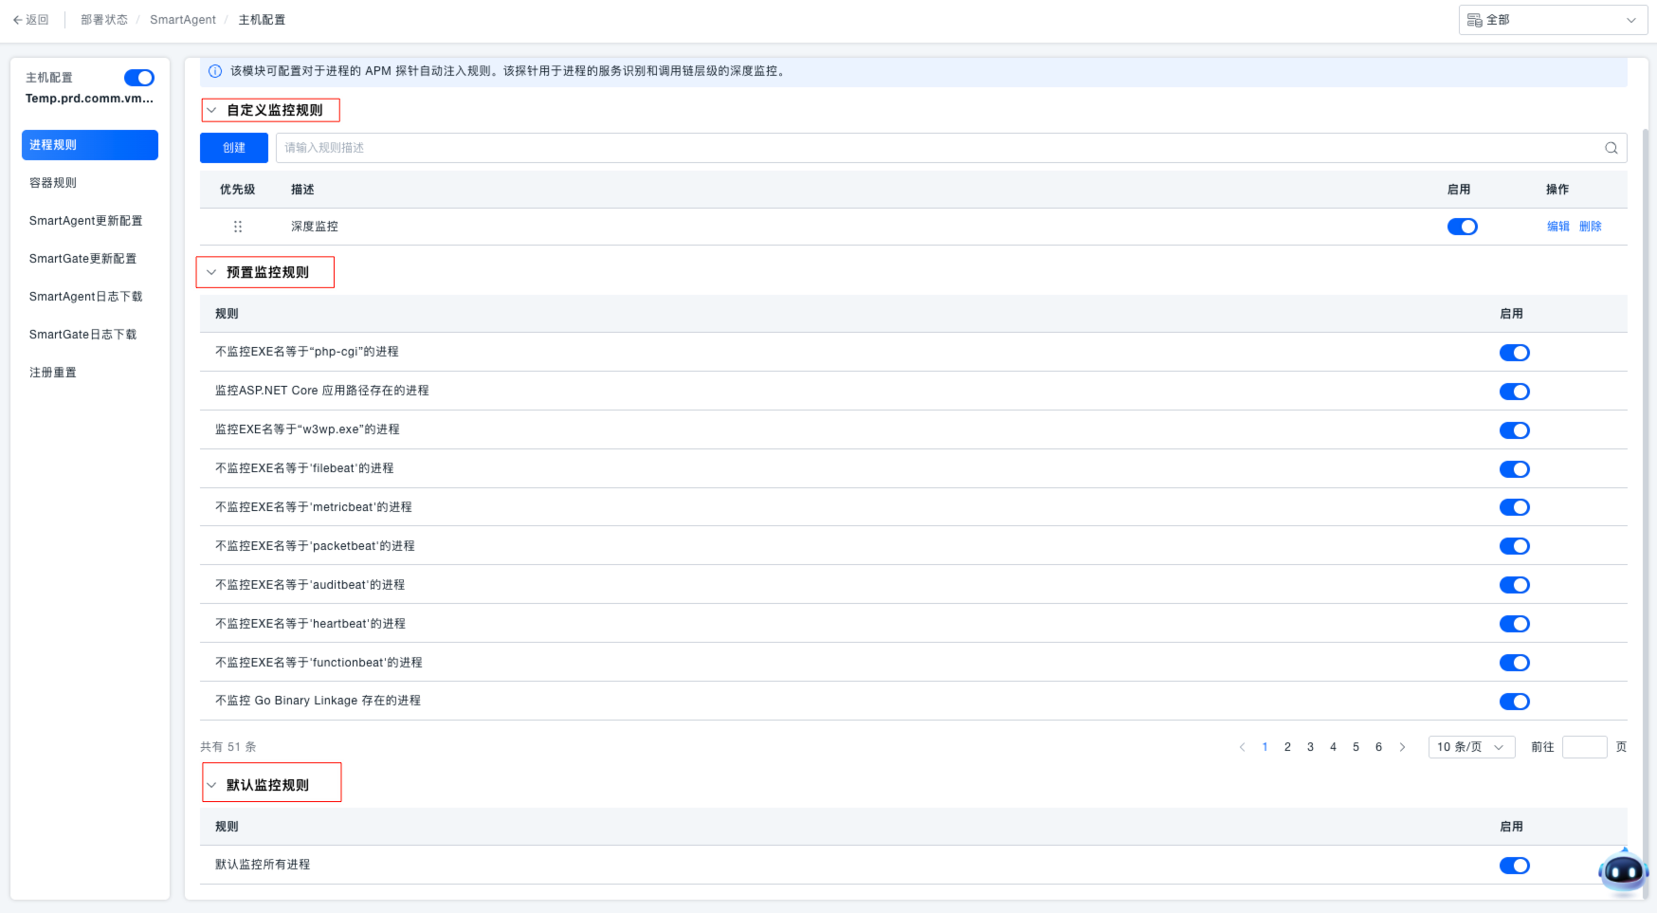The height and width of the screenshot is (913, 1657).
Task: Disable the 深度监控 custom rule toggle
Action: point(1462,227)
